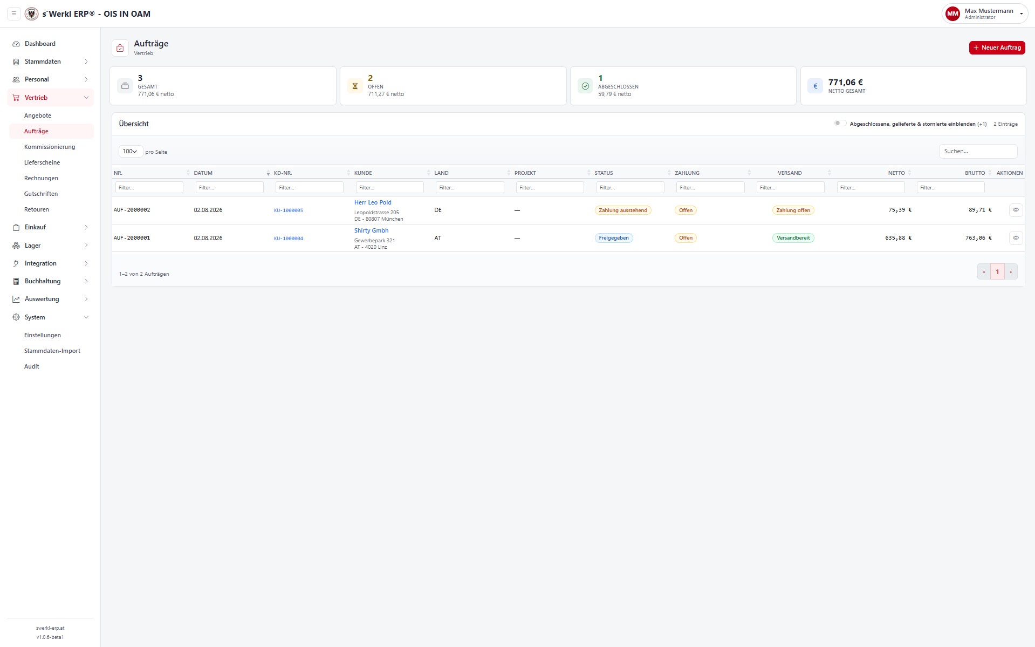Image resolution: width=1035 pixels, height=647 pixels.
Task: Click the Auswertung chart icon
Action: pyautogui.click(x=16, y=299)
